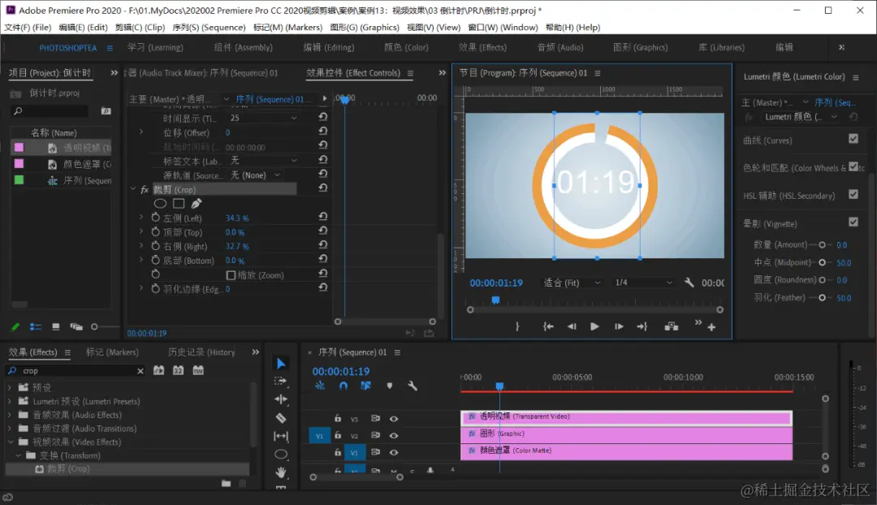Open Timeline Display Settings wrench
The image size is (877, 505).
[x=413, y=386]
